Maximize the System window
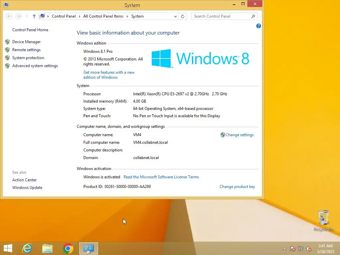The image size is (340, 255). [x=243, y=4]
